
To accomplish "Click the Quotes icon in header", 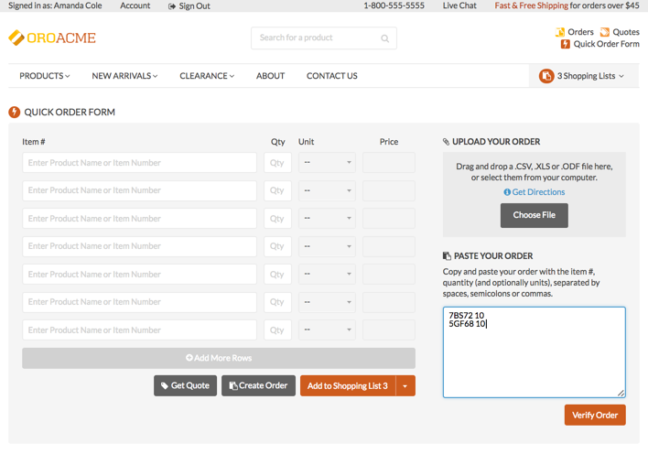I will pyautogui.click(x=605, y=32).
